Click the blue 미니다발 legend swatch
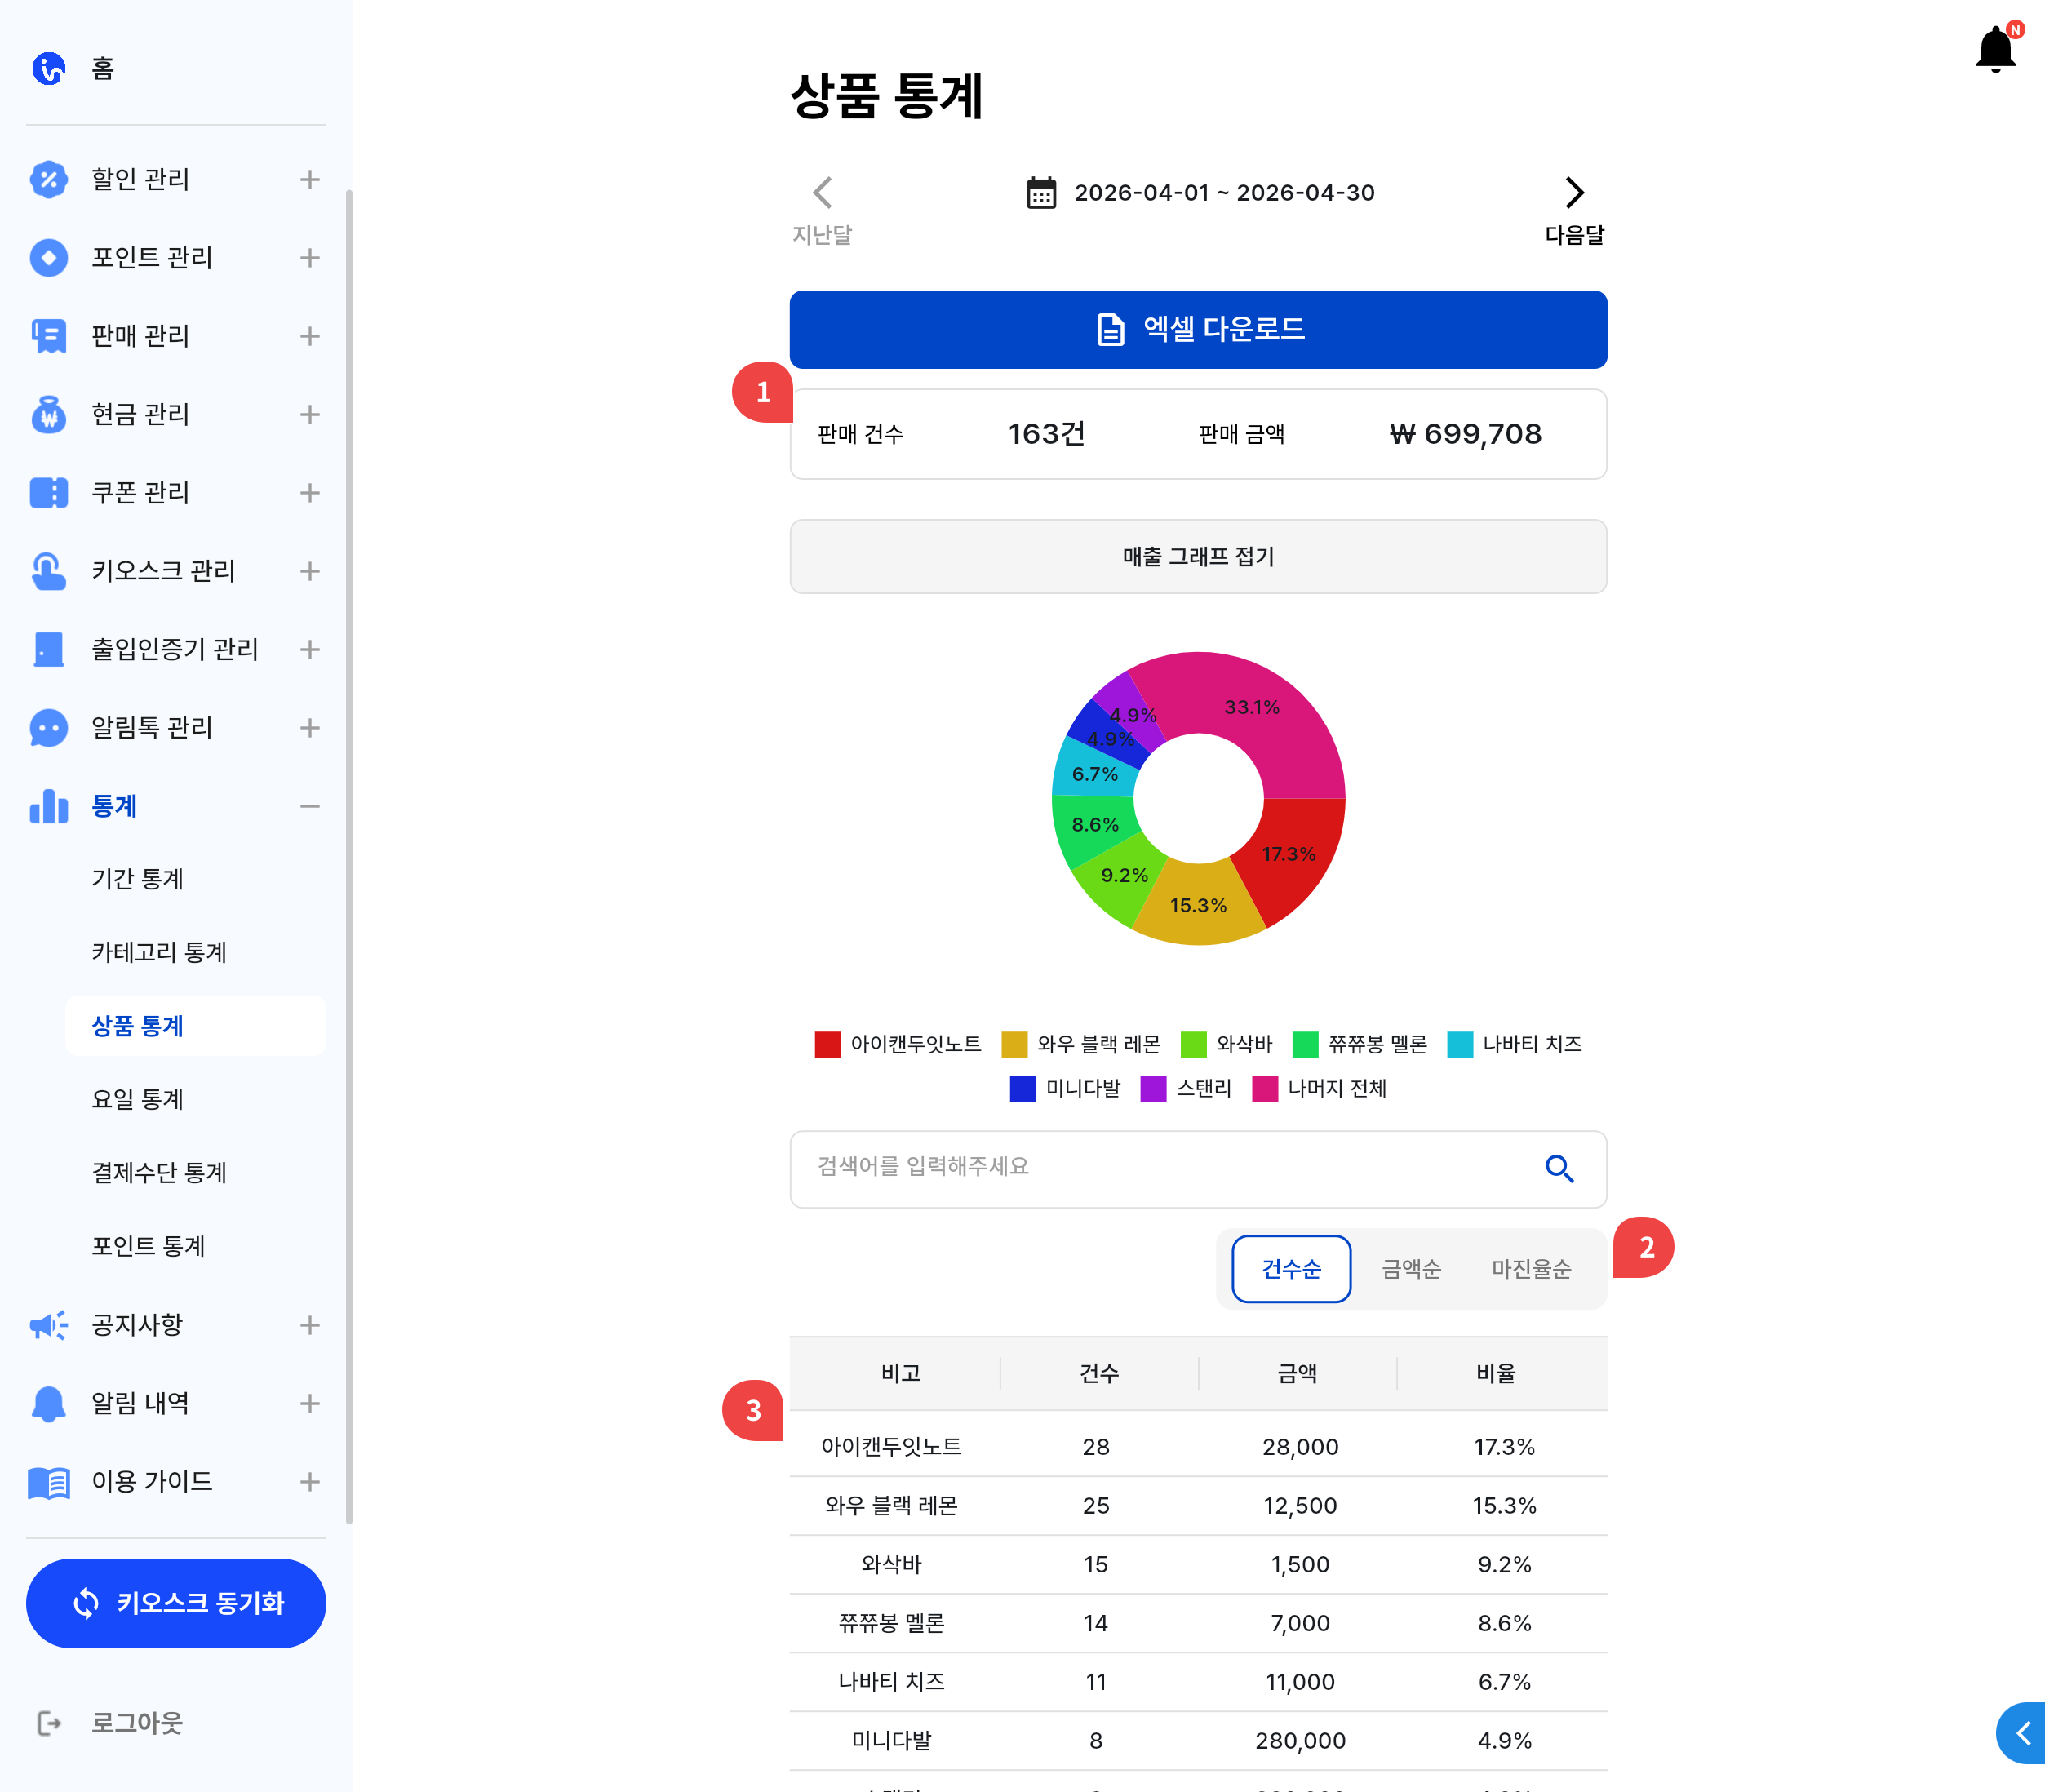 click(x=1022, y=1088)
